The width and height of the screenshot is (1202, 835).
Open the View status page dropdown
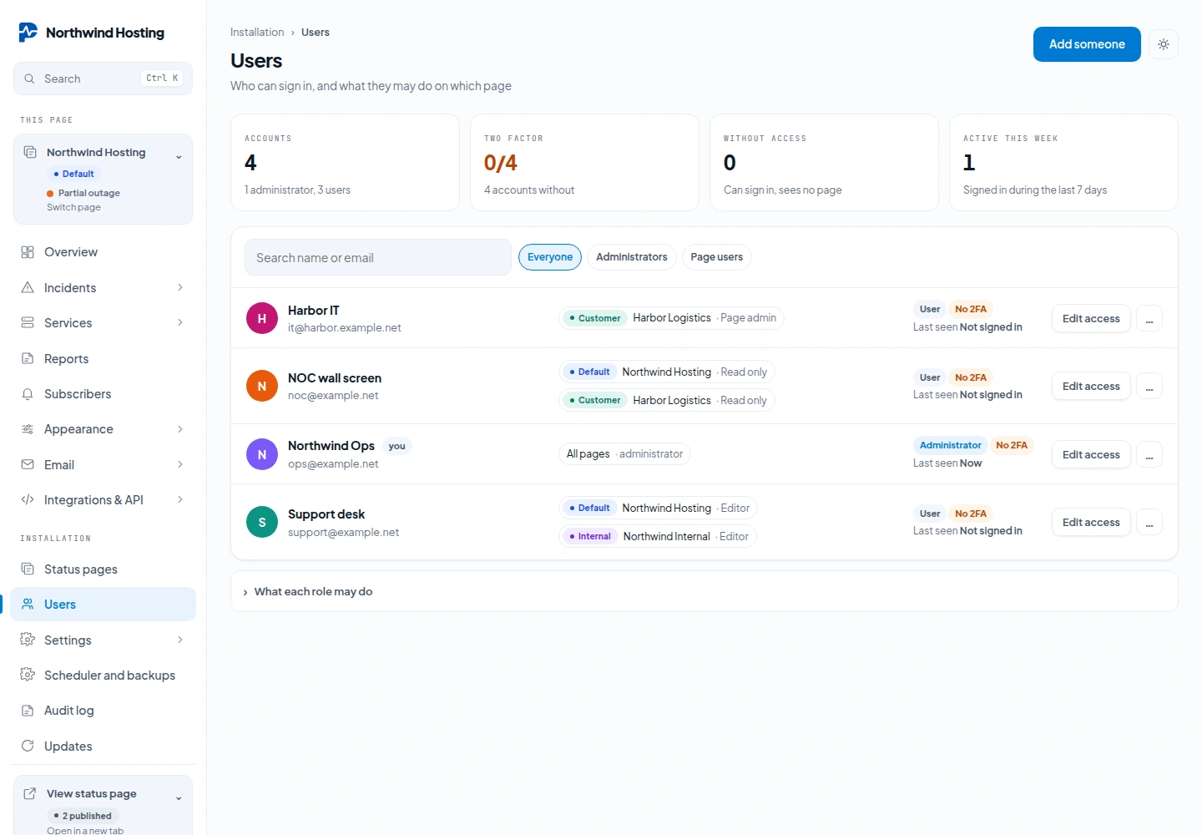coord(104,805)
